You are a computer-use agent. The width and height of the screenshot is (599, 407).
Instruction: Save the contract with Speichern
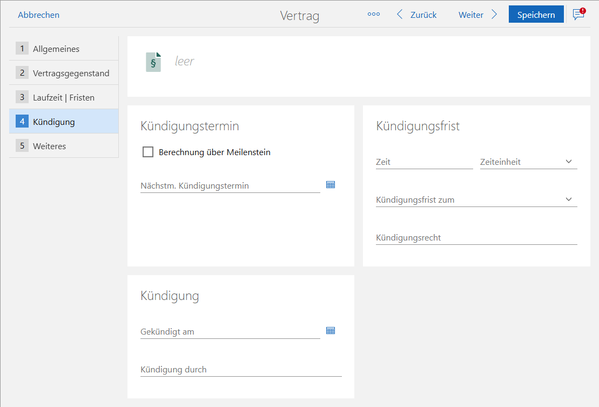click(536, 14)
